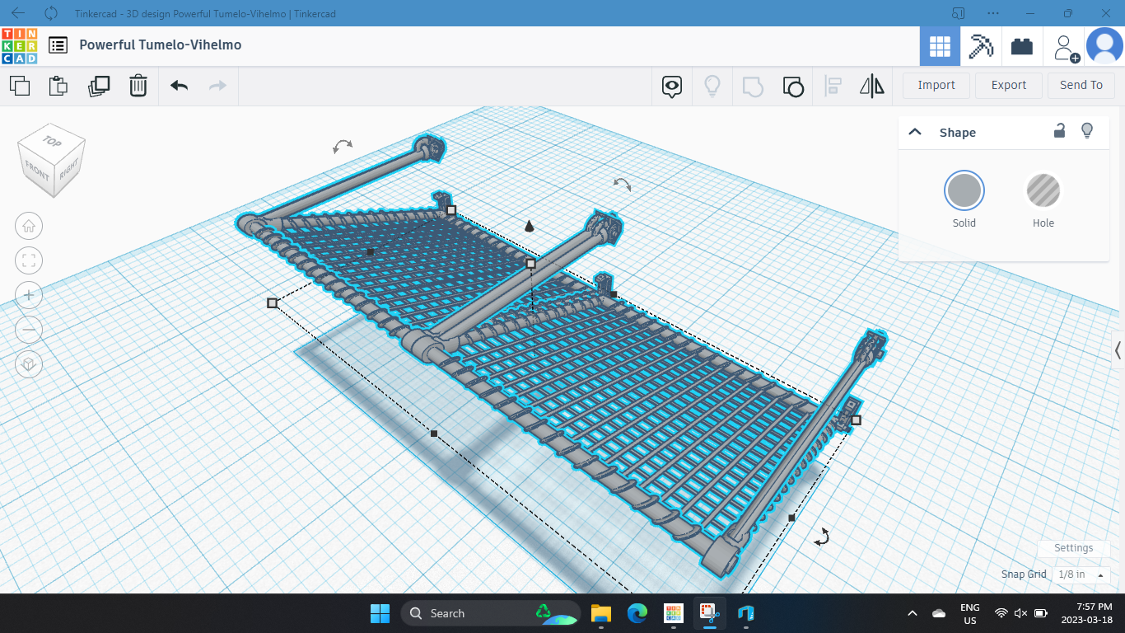Undo the last action
This screenshot has width=1125, height=633.
pos(179,86)
